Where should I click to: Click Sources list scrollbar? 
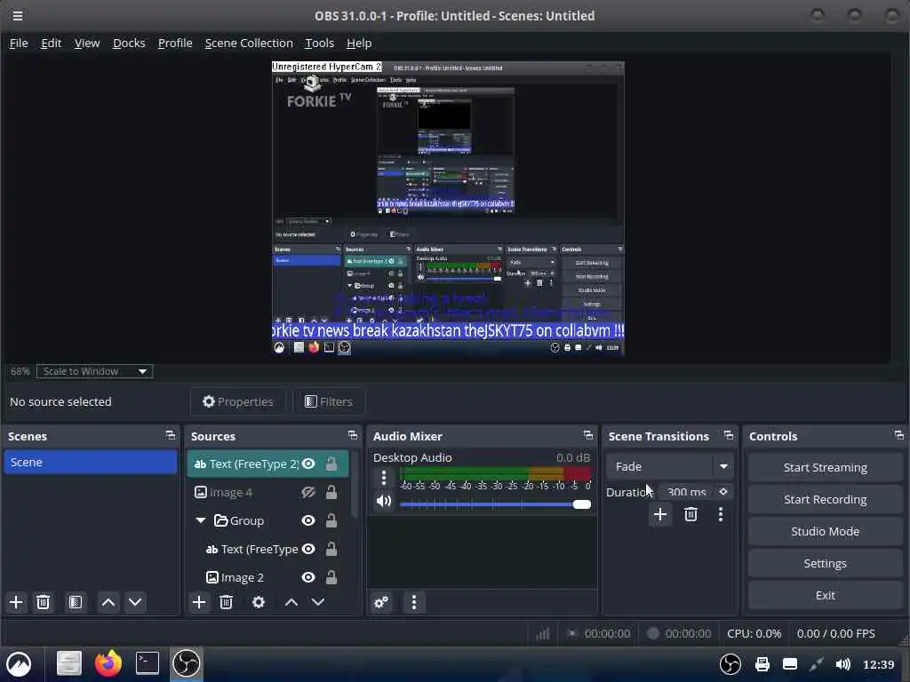click(x=354, y=484)
